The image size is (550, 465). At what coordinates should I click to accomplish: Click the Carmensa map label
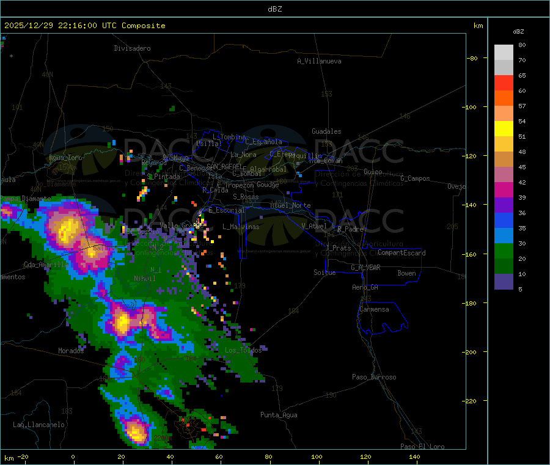pos(374,309)
